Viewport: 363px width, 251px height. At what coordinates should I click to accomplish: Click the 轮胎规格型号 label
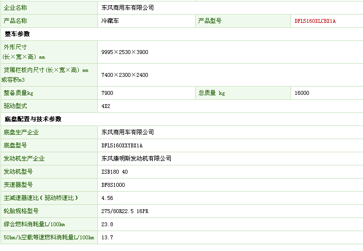pos(21,211)
